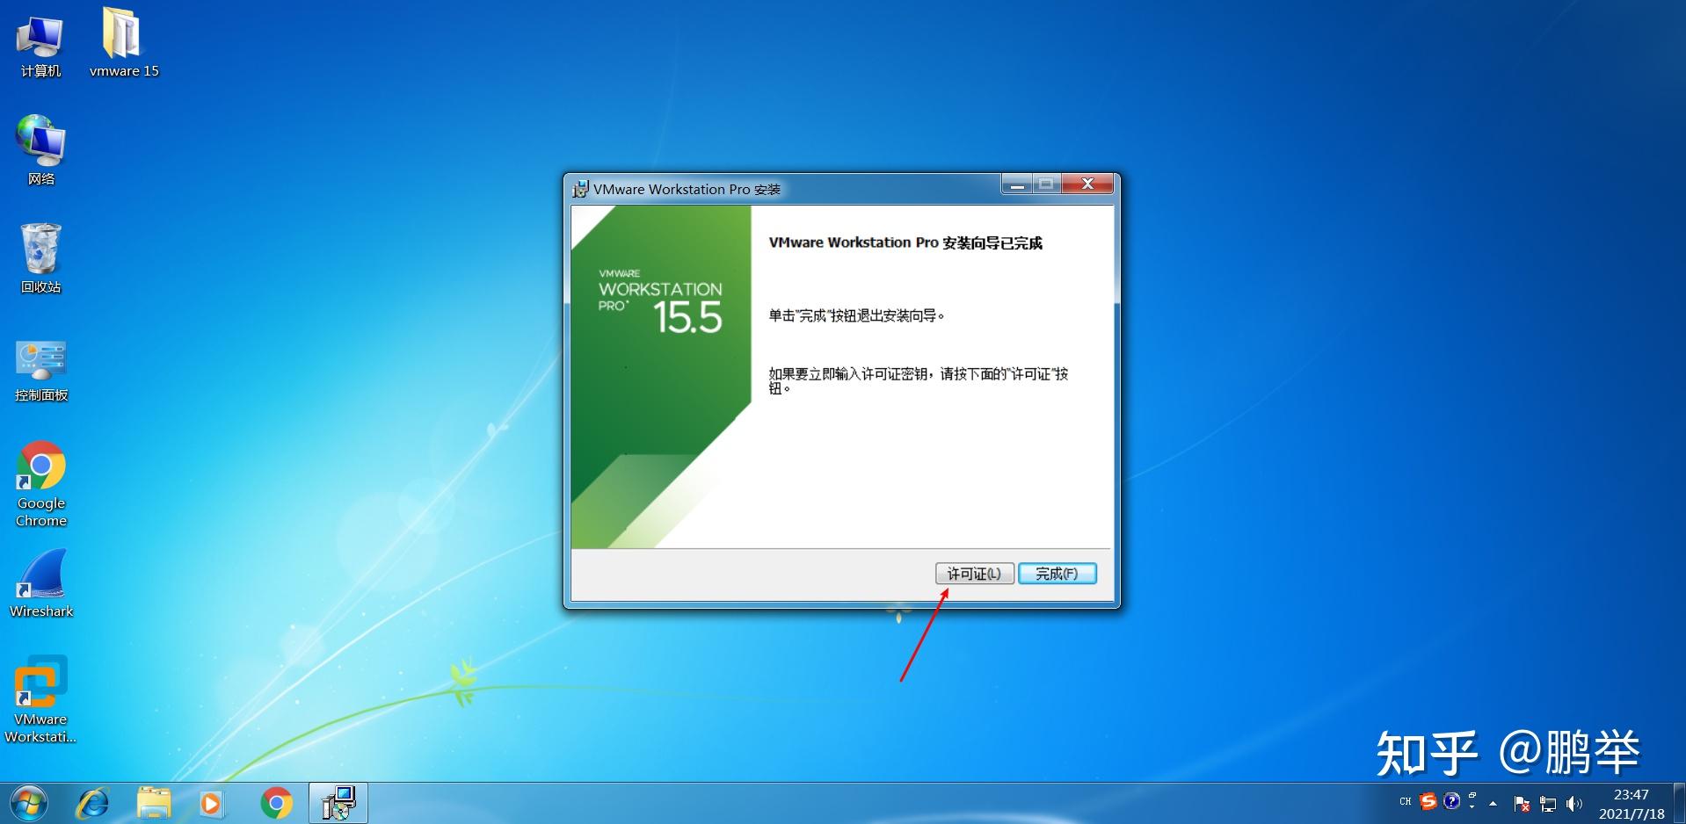1686x824 pixels.
Task: Select the 控制面板 control panel icon
Action: pos(41,371)
